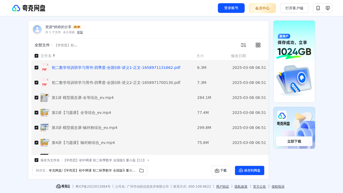Open the sort order icon
343x193 pixels.
point(243,45)
